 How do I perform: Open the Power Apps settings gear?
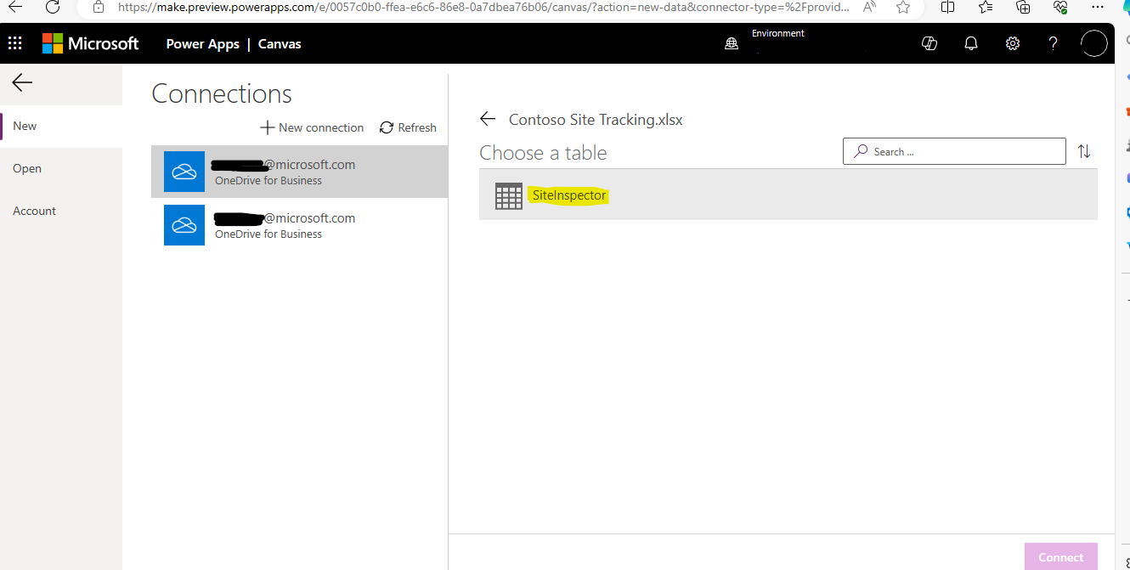tap(1012, 42)
